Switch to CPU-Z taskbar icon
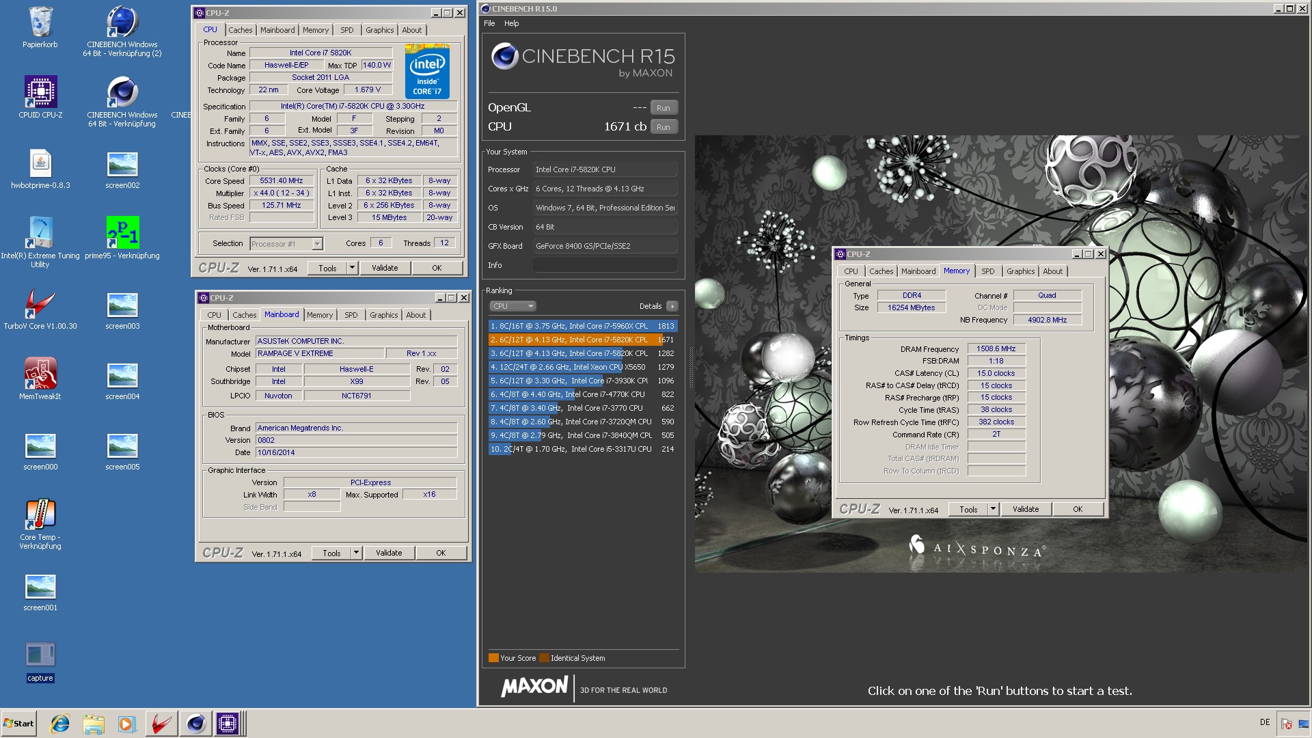This screenshot has height=738, width=1312. pyautogui.click(x=228, y=724)
